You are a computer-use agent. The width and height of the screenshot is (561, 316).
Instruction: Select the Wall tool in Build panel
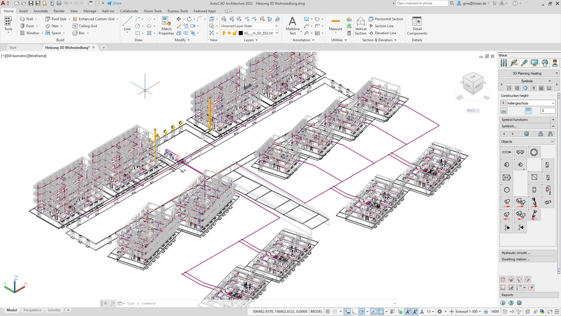(x=27, y=19)
